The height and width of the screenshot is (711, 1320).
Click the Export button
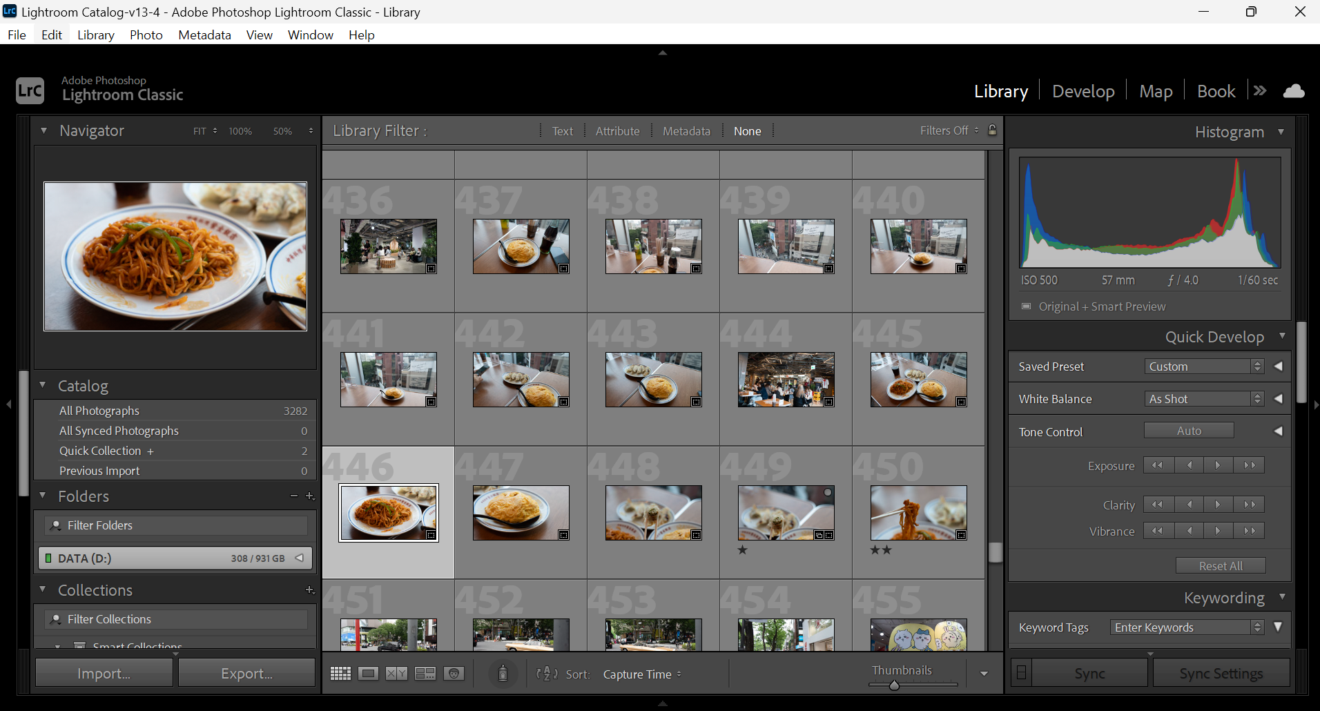[x=246, y=673]
